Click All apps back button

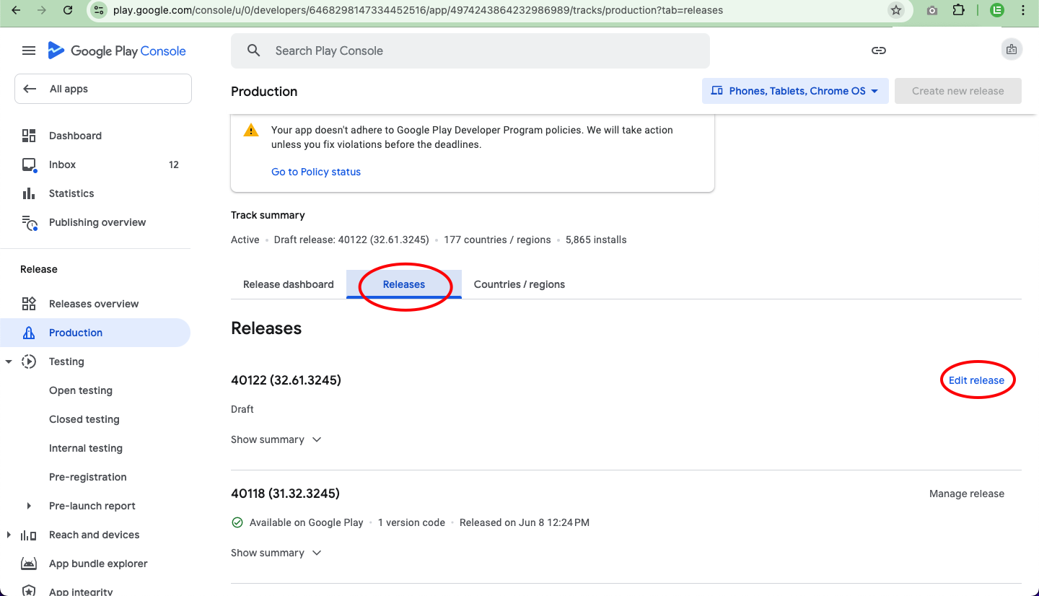click(x=103, y=89)
